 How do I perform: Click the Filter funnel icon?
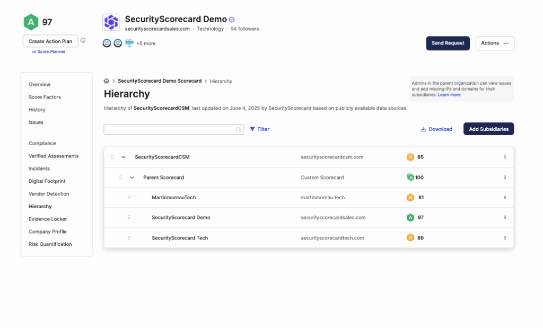pyautogui.click(x=252, y=129)
